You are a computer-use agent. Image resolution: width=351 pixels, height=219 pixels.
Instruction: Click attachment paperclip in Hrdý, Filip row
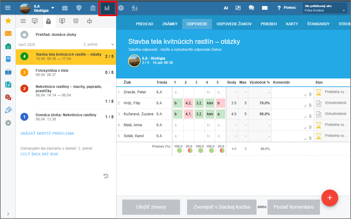[x=310, y=105]
